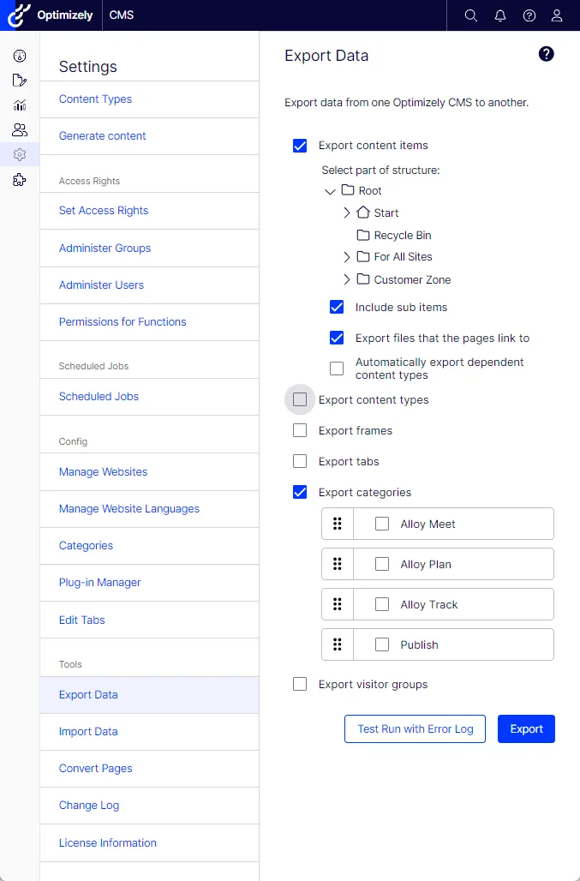Click the For All Sites folder icon
This screenshot has width=580, height=881.
click(x=363, y=257)
